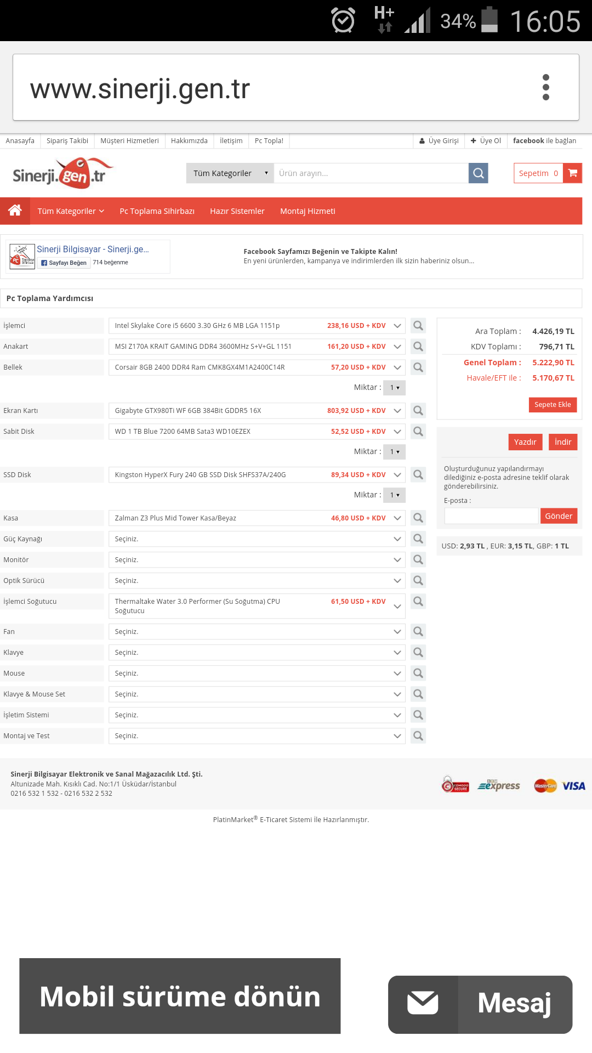Click the magnifier icon for İşlemci row
The width and height of the screenshot is (592, 1053).
pyautogui.click(x=418, y=326)
